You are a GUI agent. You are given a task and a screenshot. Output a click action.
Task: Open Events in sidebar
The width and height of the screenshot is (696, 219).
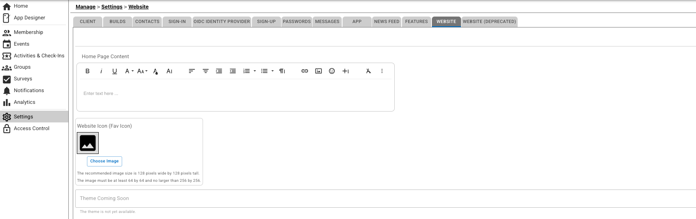pos(34,44)
